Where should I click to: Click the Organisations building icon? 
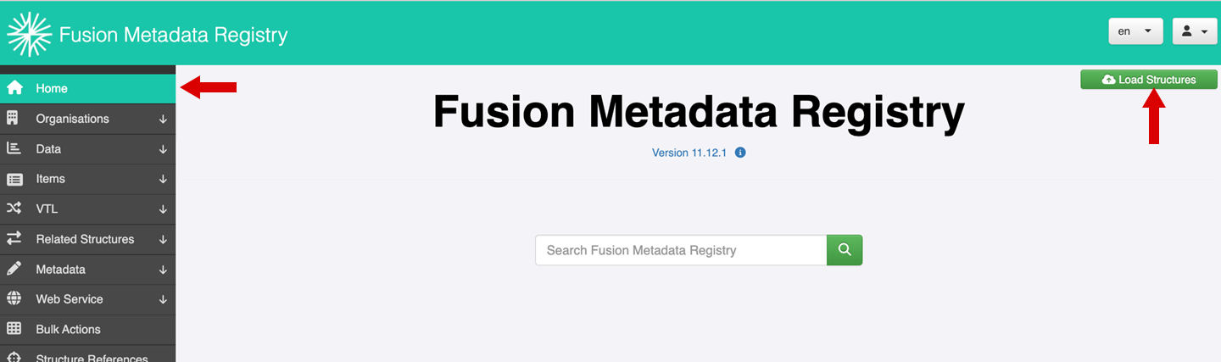[x=14, y=119]
